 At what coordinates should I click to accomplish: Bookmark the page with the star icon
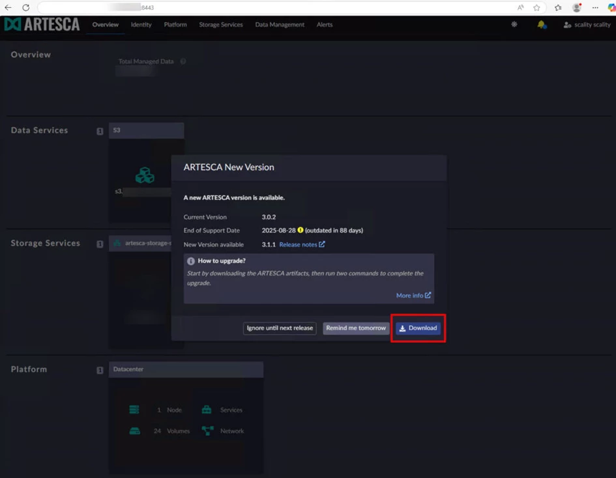click(536, 7)
